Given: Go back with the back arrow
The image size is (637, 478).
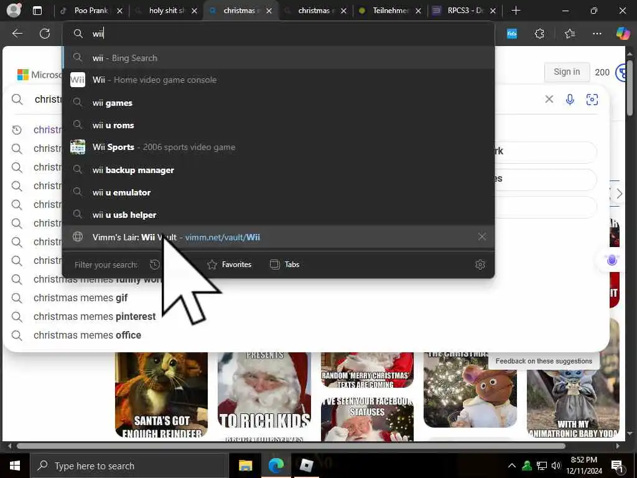Looking at the screenshot, I should tap(17, 34).
